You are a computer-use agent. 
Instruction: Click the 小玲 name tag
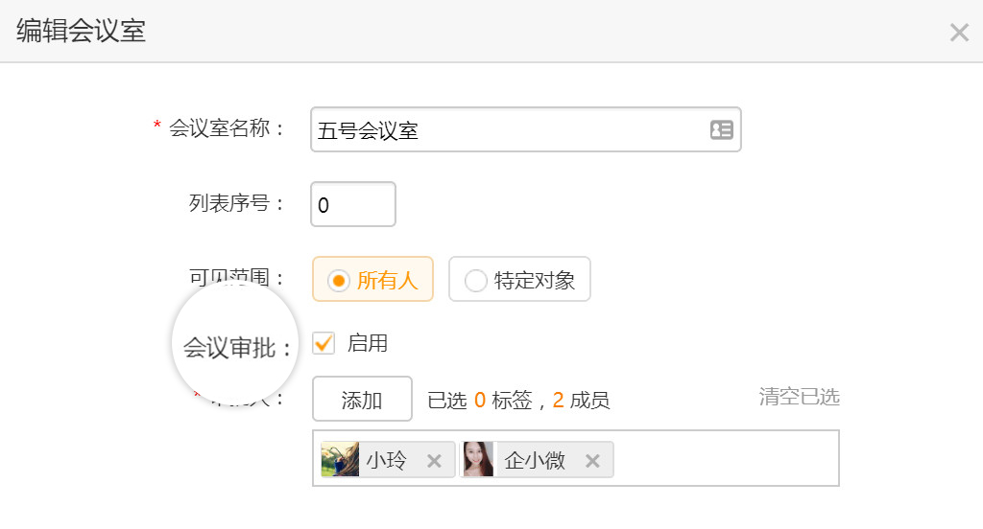click(387, 460)
